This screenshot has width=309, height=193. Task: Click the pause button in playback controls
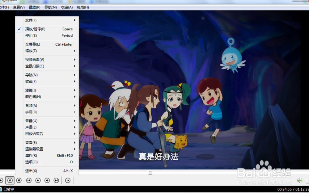click(x=10, y=180)
